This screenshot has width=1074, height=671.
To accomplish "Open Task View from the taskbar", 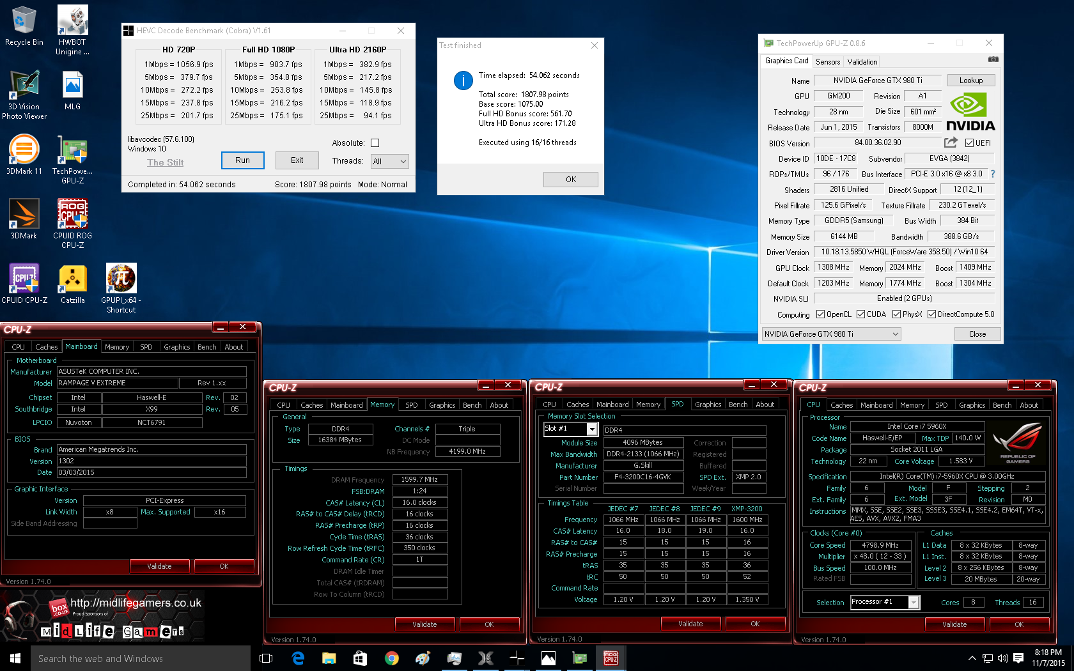I will point(266,658).
